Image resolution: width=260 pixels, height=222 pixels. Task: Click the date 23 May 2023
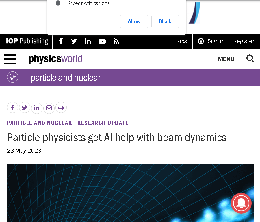click(x=24, y=151)
